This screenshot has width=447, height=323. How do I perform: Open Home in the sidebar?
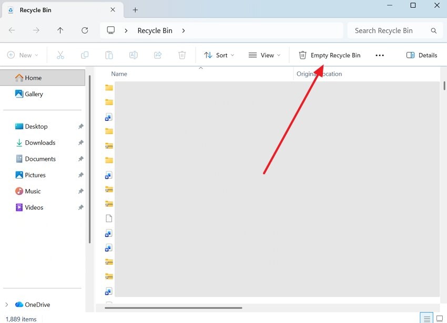click(43, 78)
